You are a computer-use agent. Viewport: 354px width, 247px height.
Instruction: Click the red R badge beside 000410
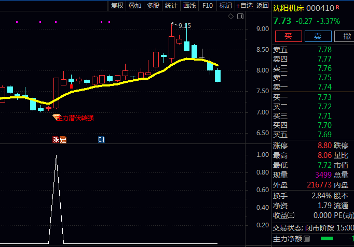point(337,7)
